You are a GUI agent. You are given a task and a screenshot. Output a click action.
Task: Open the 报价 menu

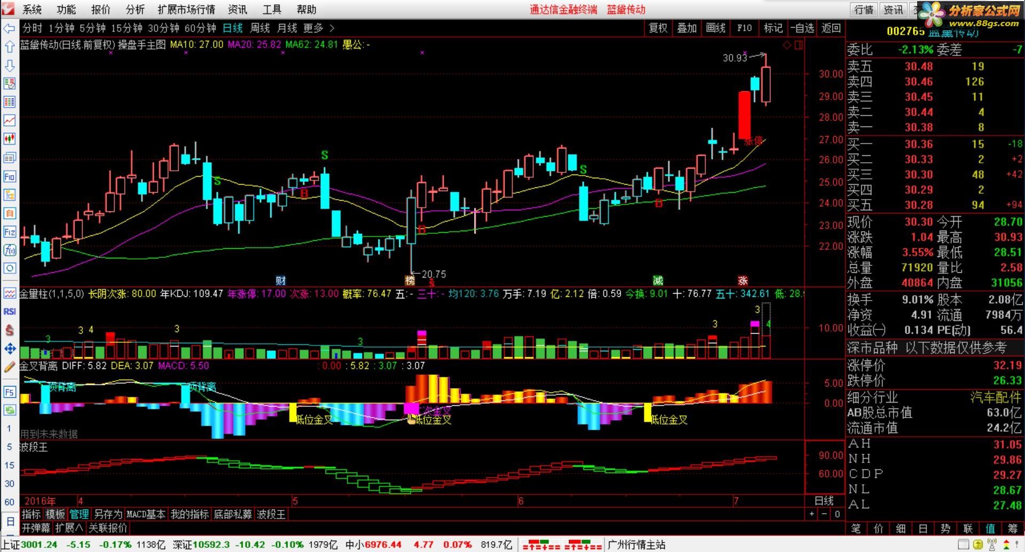[x=100, y=10]
